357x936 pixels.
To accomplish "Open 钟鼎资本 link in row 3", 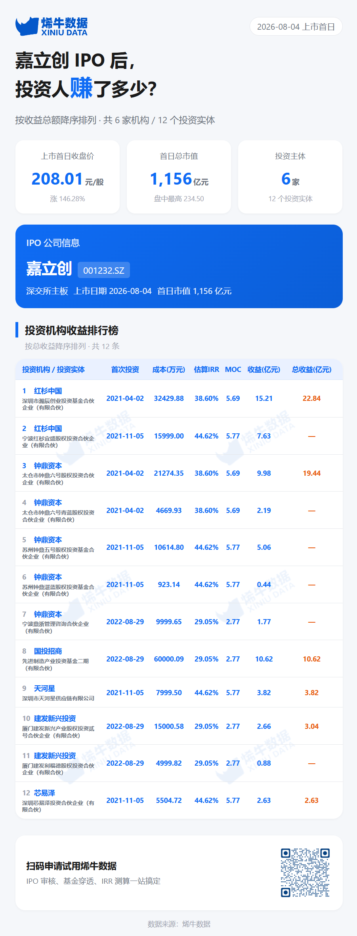I will [x=48, y=466].
